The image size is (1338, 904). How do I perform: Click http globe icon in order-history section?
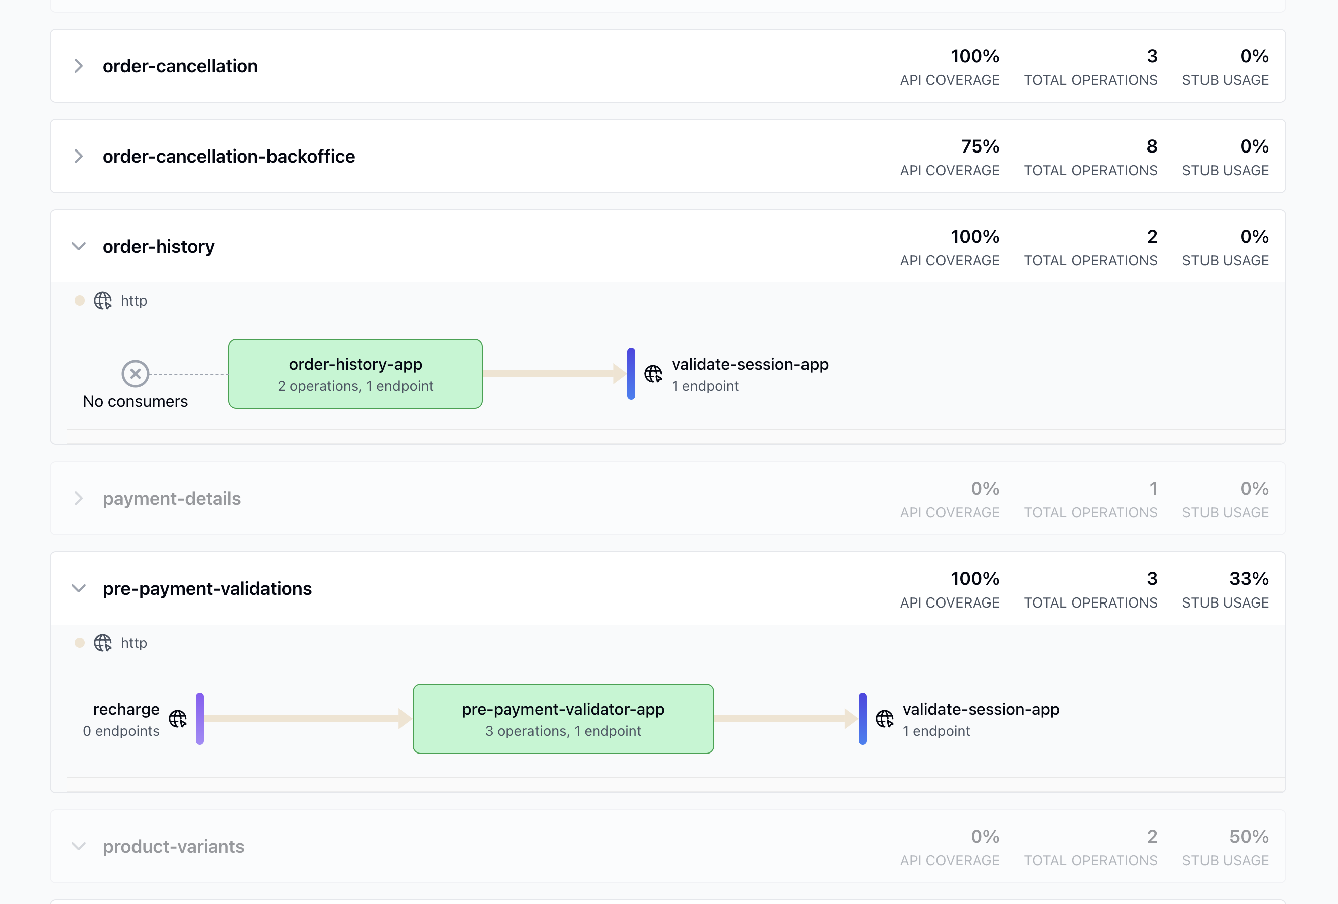[x=103, y=300]
